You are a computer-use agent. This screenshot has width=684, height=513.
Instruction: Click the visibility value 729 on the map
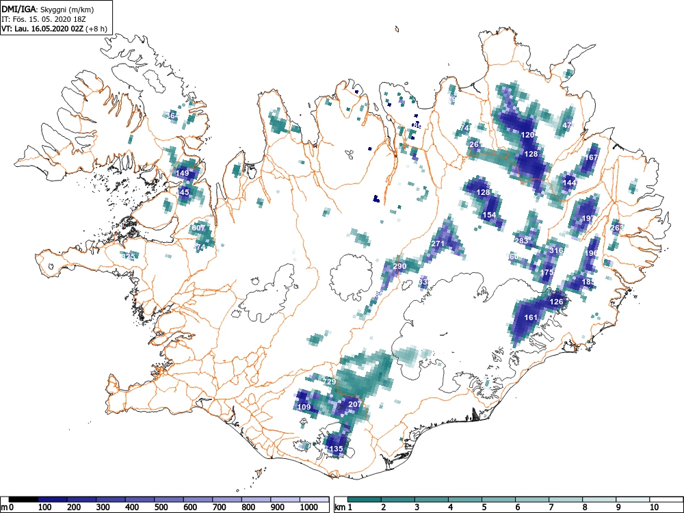coord(330,382)
